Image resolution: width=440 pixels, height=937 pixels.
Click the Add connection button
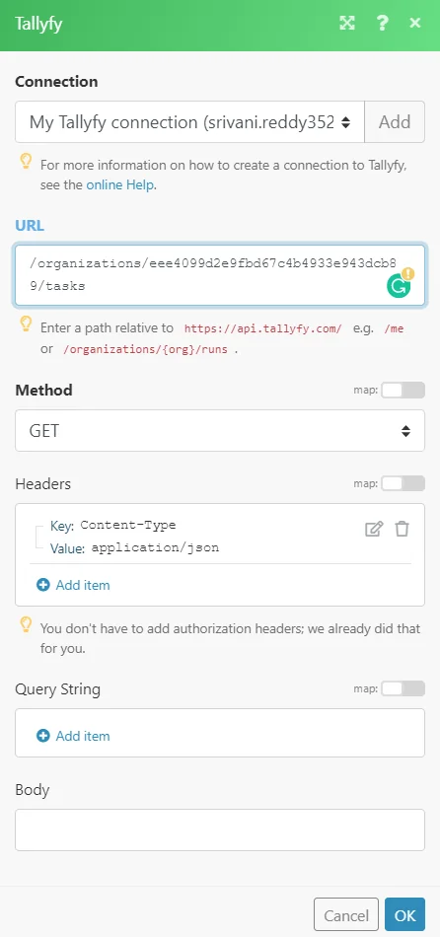click(x=395, y=122)
